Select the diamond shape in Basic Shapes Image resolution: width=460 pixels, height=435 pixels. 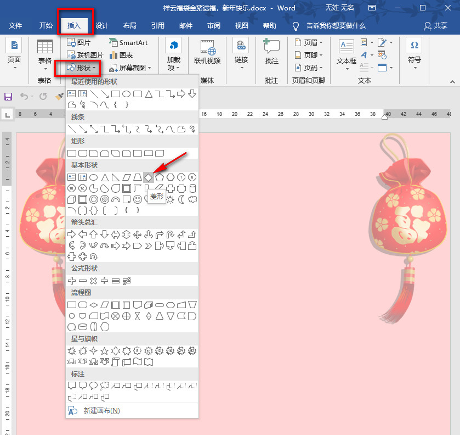pyautogui.click(x=149, y=177)
